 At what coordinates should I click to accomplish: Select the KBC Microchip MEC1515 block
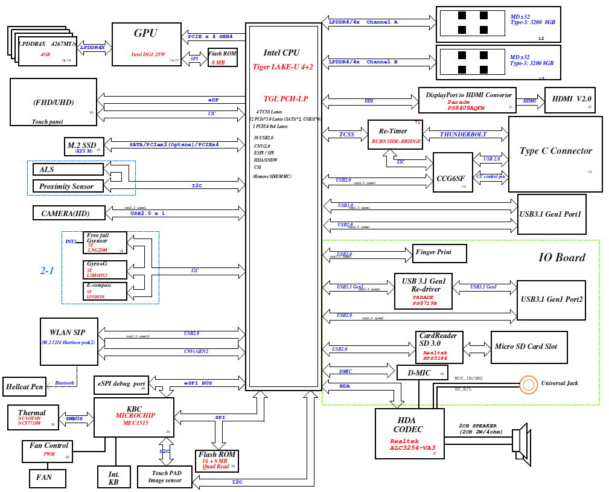tap(134, 417)
